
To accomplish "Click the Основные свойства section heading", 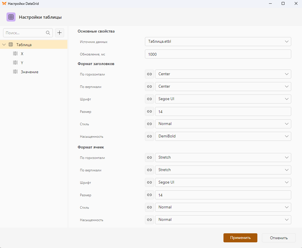I will click(96, 31).
